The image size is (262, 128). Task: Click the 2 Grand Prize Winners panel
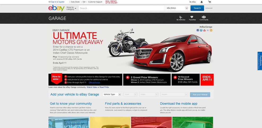pyautogui.click(x=147, y=79)
